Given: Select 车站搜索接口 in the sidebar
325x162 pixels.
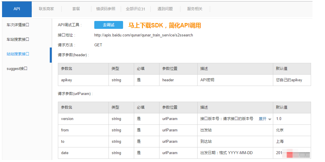Looking at the screenshot, I should (x=18, y=39).
